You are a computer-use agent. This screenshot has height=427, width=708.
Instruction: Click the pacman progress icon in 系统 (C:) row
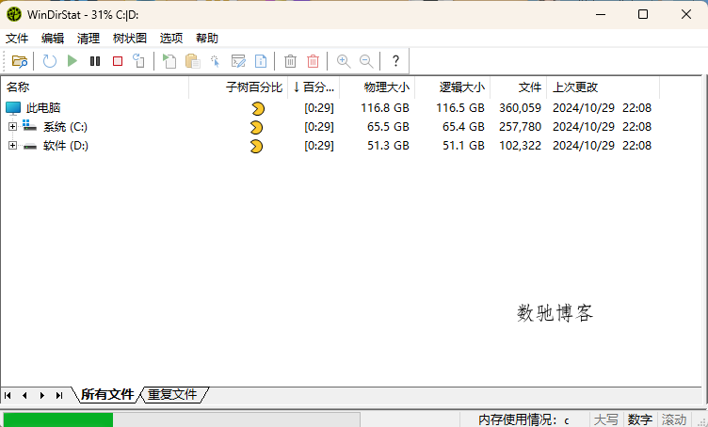[256, 128]
